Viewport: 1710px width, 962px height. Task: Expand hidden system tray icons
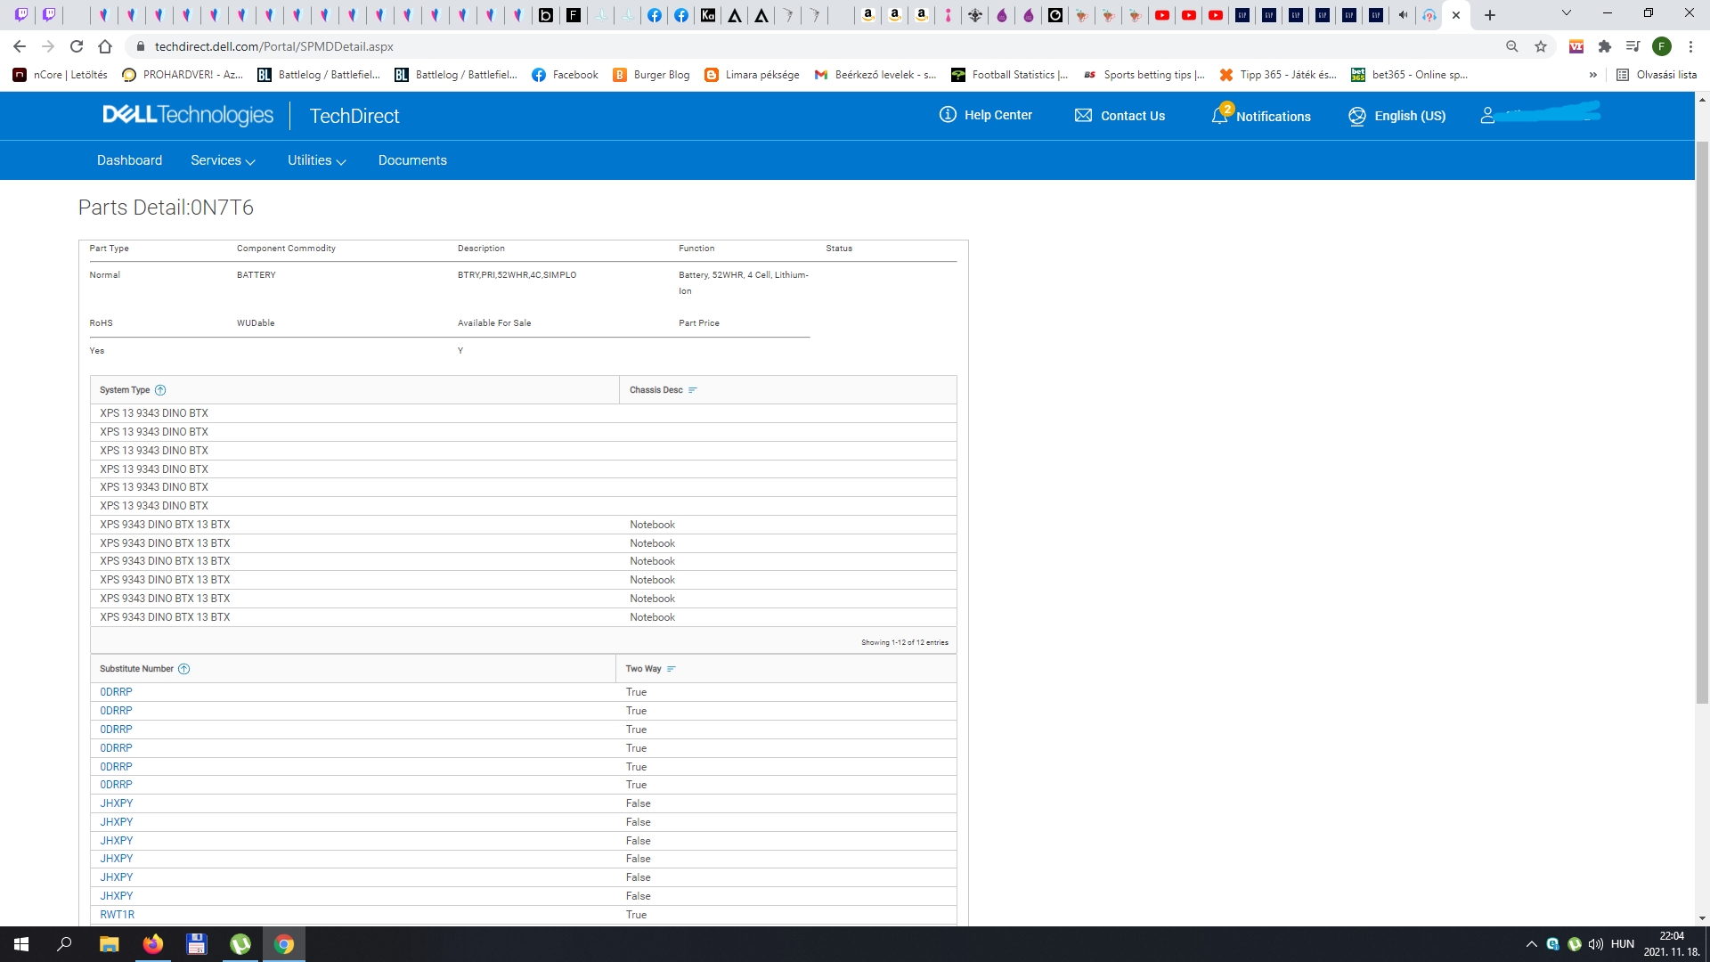click(x=1532, y=944)
